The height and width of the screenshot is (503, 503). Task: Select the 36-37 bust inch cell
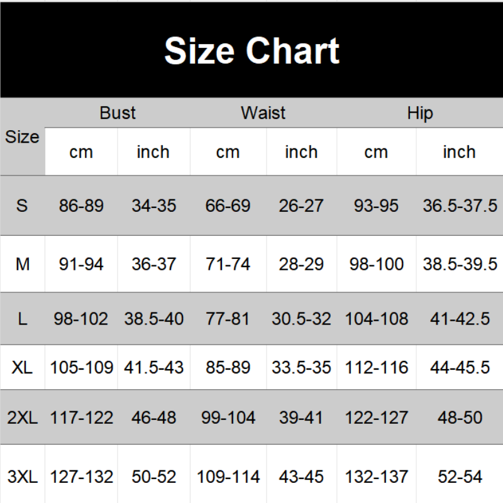point(153,264)
